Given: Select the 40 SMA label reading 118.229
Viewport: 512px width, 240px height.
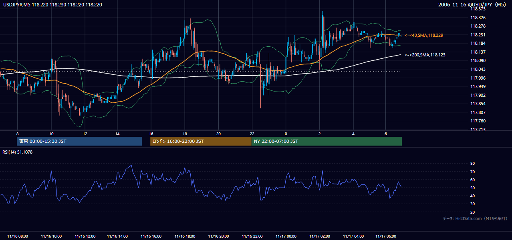Looking at the screenshot, I should [x=424, y=36].
